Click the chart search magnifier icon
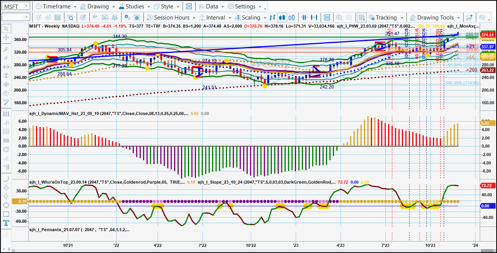This screenshot has height=253, width=497. [71, 17]
